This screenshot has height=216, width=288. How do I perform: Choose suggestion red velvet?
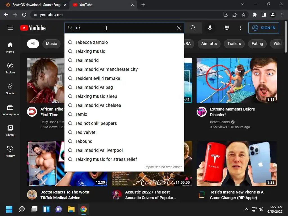124,132
